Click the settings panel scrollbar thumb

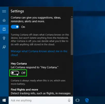[72, 36]
